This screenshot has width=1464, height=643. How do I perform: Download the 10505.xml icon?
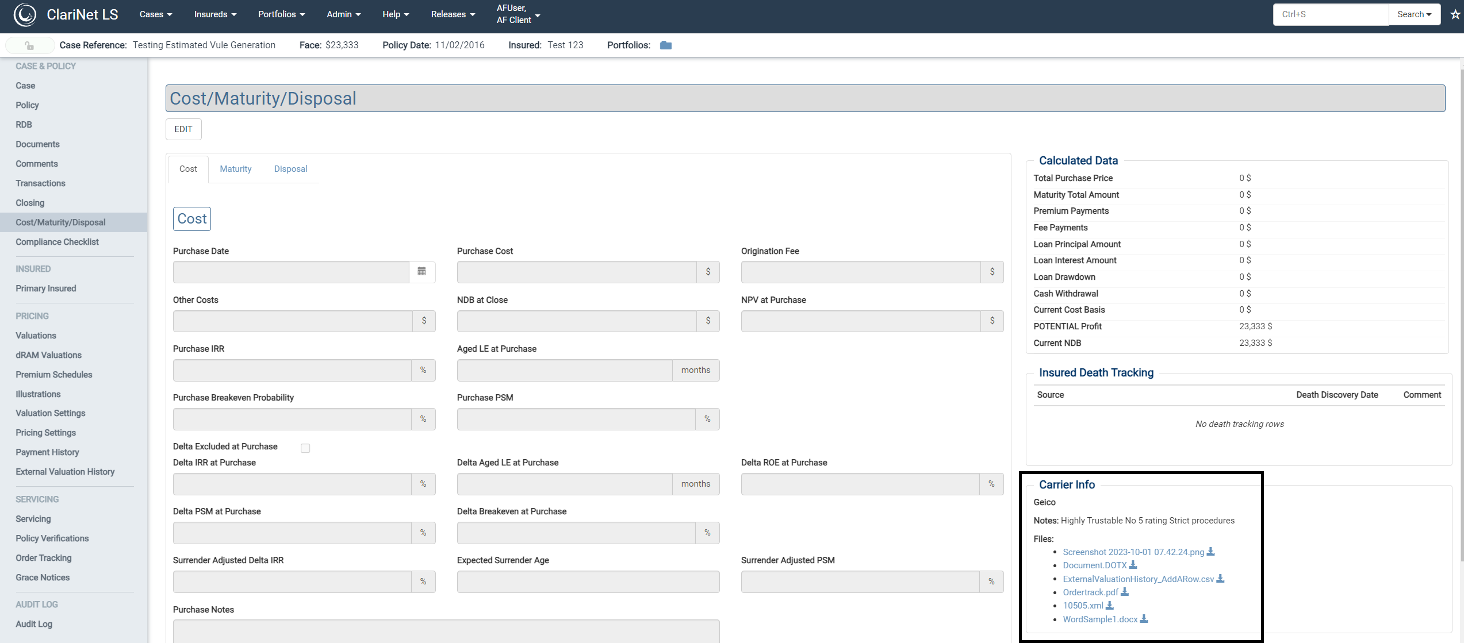coord(1110,606)
